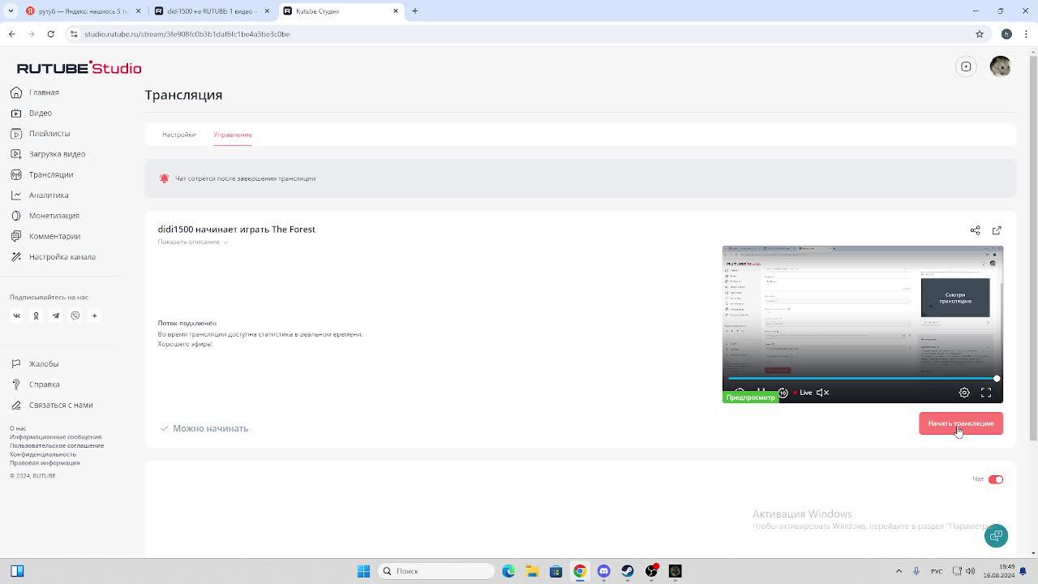
Task: Open the Chrome menu (three dots)
Action: point(1026,34)
